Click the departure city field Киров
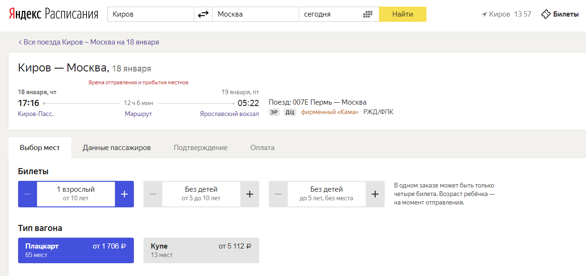Image resolution: width=586 pixels, height=276 pixels. point(151,14)
